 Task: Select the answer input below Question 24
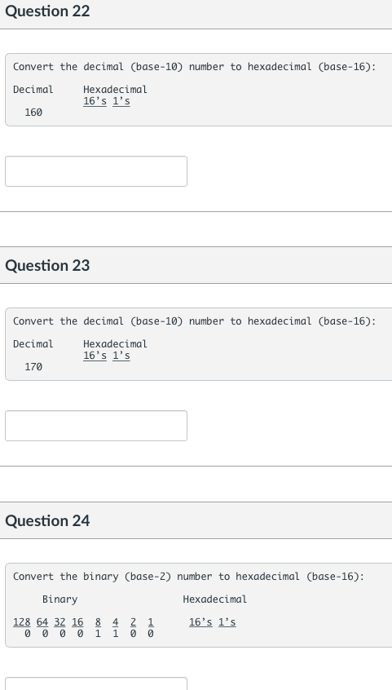click(96, 683)
